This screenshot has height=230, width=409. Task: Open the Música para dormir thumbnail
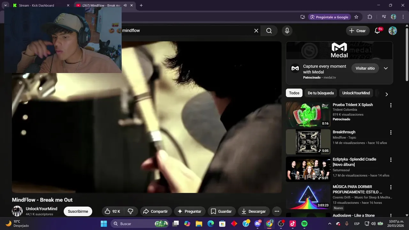coord(308,196)
